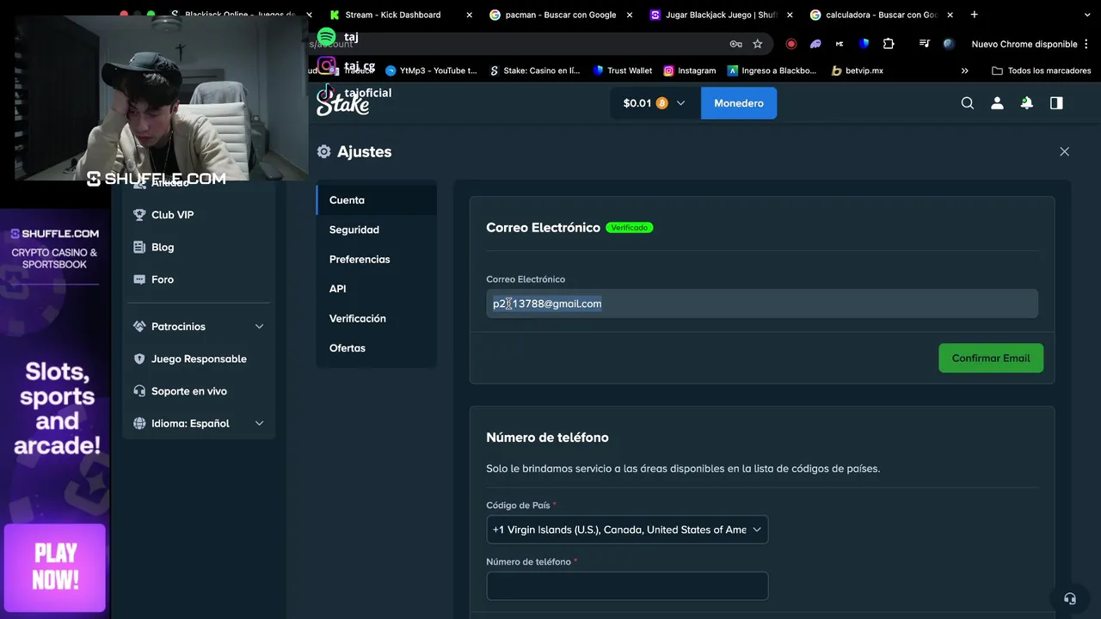Open the Club VIP sidebar item
Viewport: 1101px width, 619px height.
pyautogui.click(x=199, y=215)
